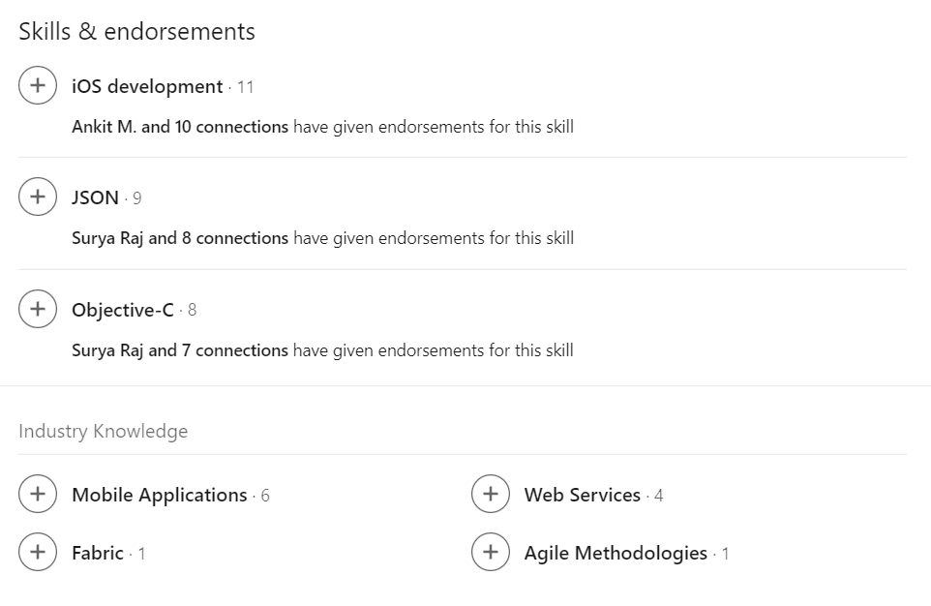Image resolution: width=931 pixels, height=606 pixels.
Task: Open "Surya Raj and 8 connections" endorsers
Action: point(180,238)
